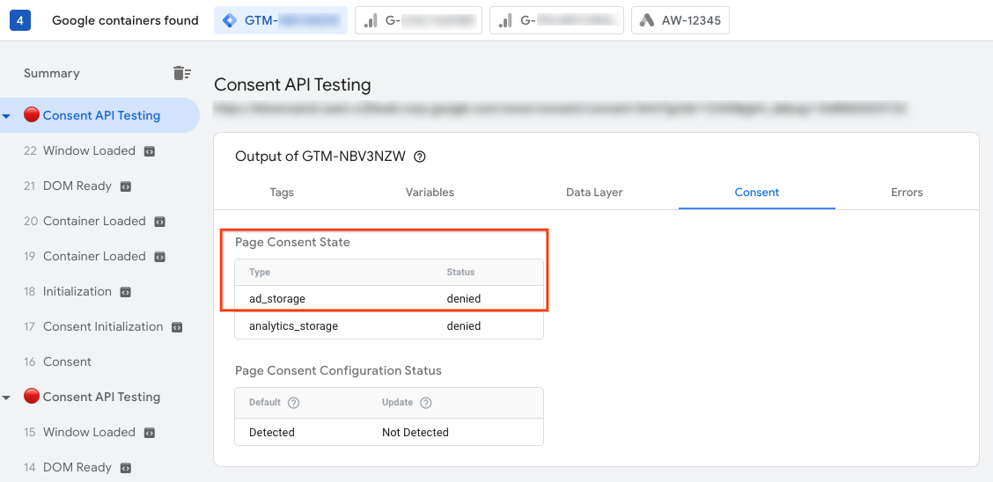Click the Status column header
Viewport: 993px width, 482px height.
461,272
